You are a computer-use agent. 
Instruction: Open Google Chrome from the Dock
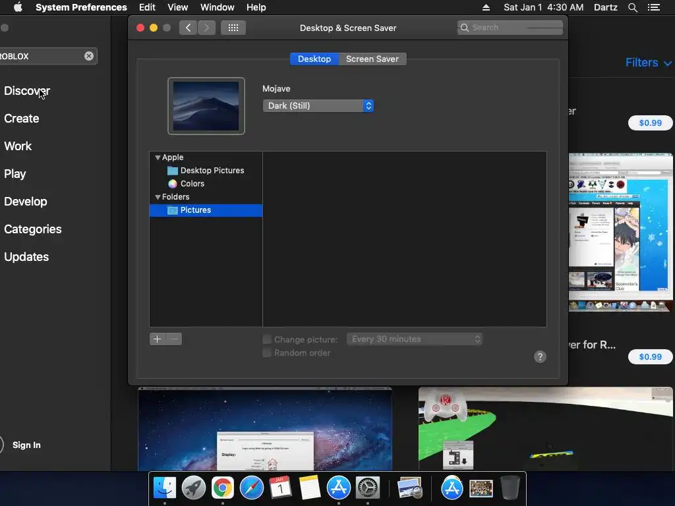(223, 488)
